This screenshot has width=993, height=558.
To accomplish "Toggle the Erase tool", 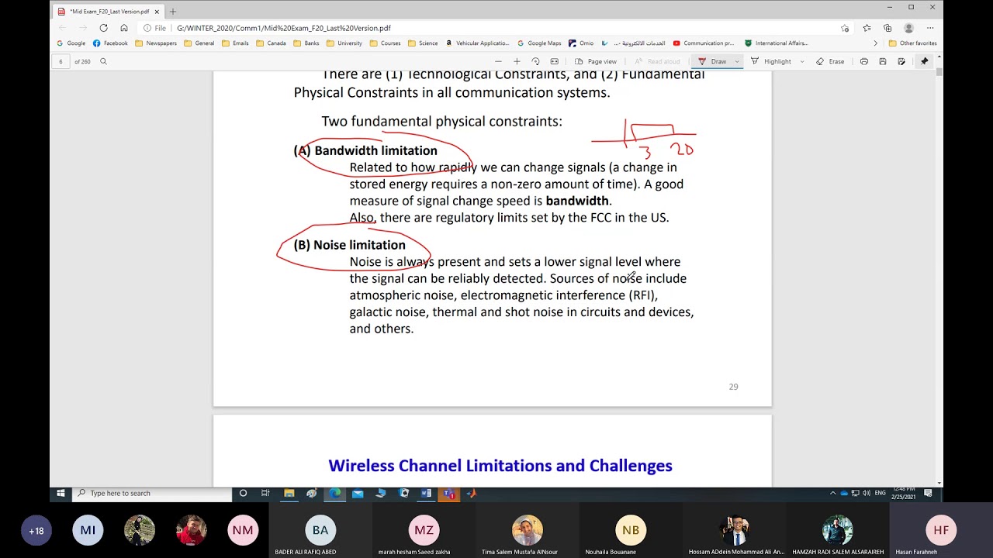I will point(830,61).
